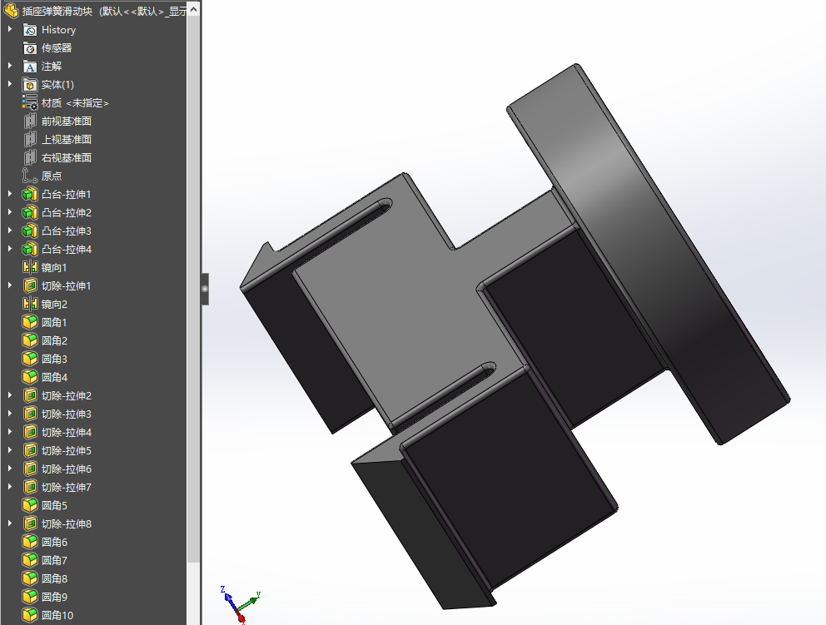Viewport: 826px width, 625px height.
Task: Click the part name 插座弹簧滑动块 at tree top
Action: point(57,11)
